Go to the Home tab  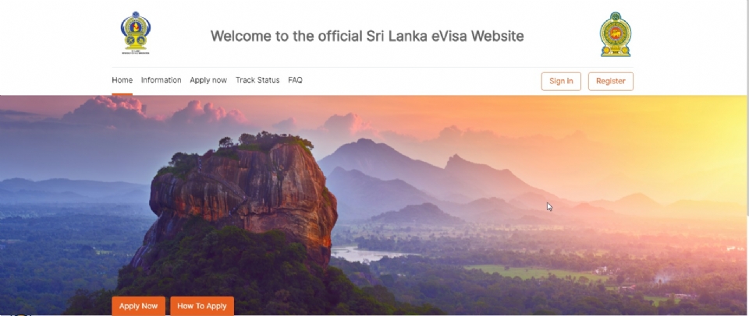(122, 80)
